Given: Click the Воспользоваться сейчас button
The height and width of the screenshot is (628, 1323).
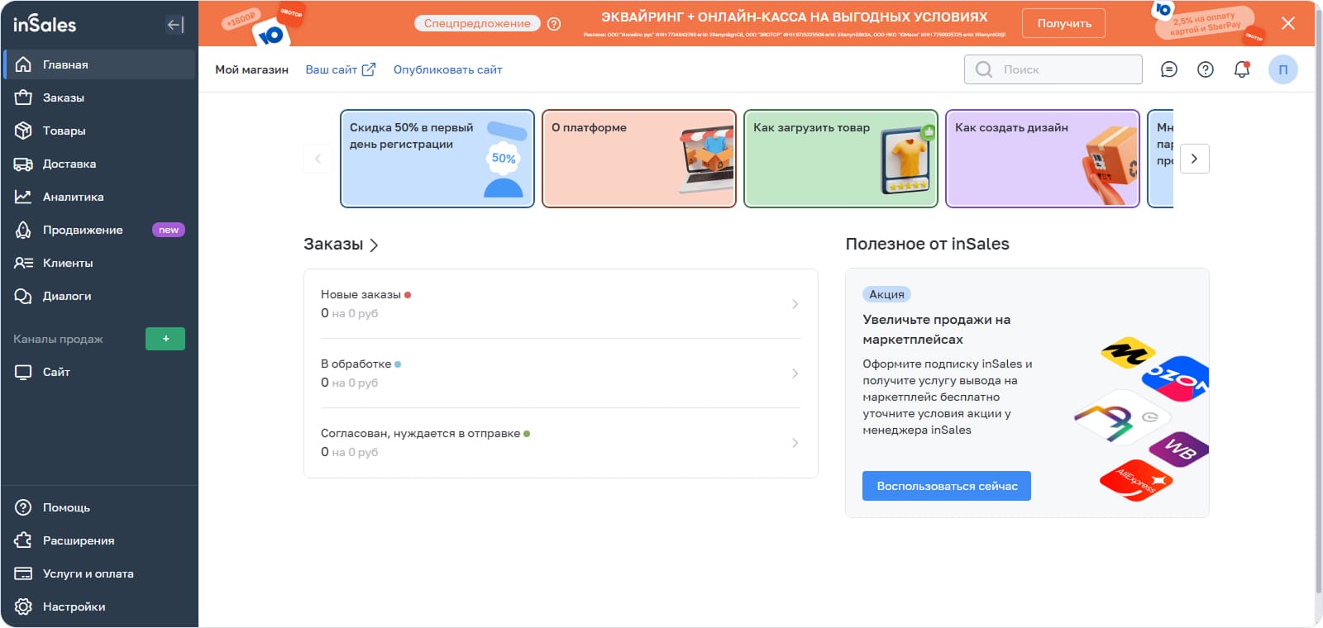Looking at the screenshot, I should coord(947,486).
